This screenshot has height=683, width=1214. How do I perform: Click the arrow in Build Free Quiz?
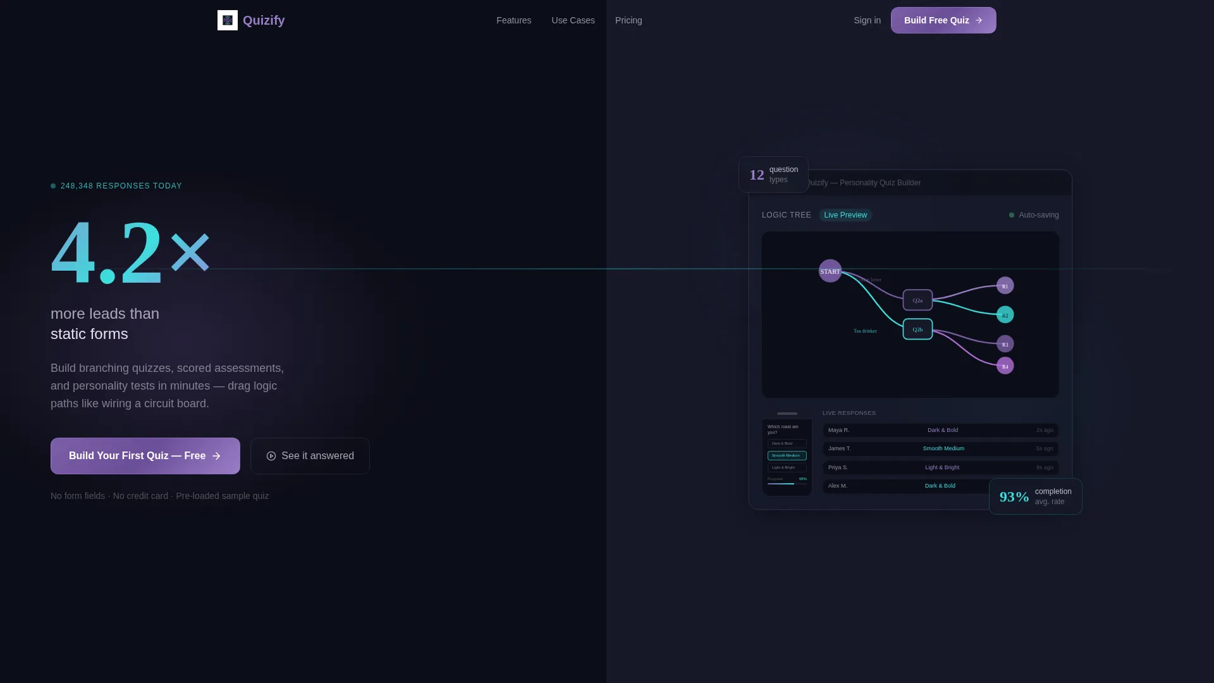(979, 20)
